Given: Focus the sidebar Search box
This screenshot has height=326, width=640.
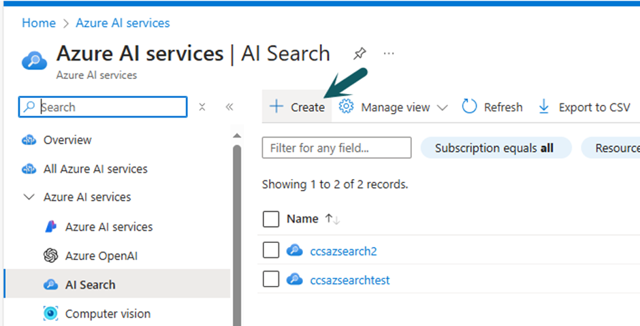Looking at the screenshot, I should (103, 107).
